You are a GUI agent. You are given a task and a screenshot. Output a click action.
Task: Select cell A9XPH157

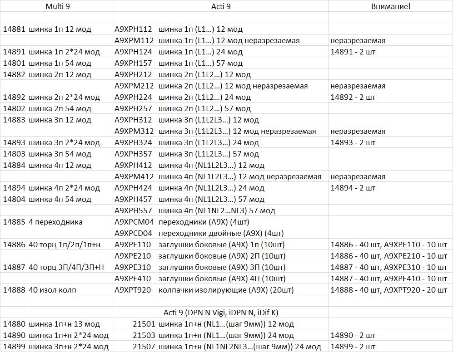click(135, 63)
